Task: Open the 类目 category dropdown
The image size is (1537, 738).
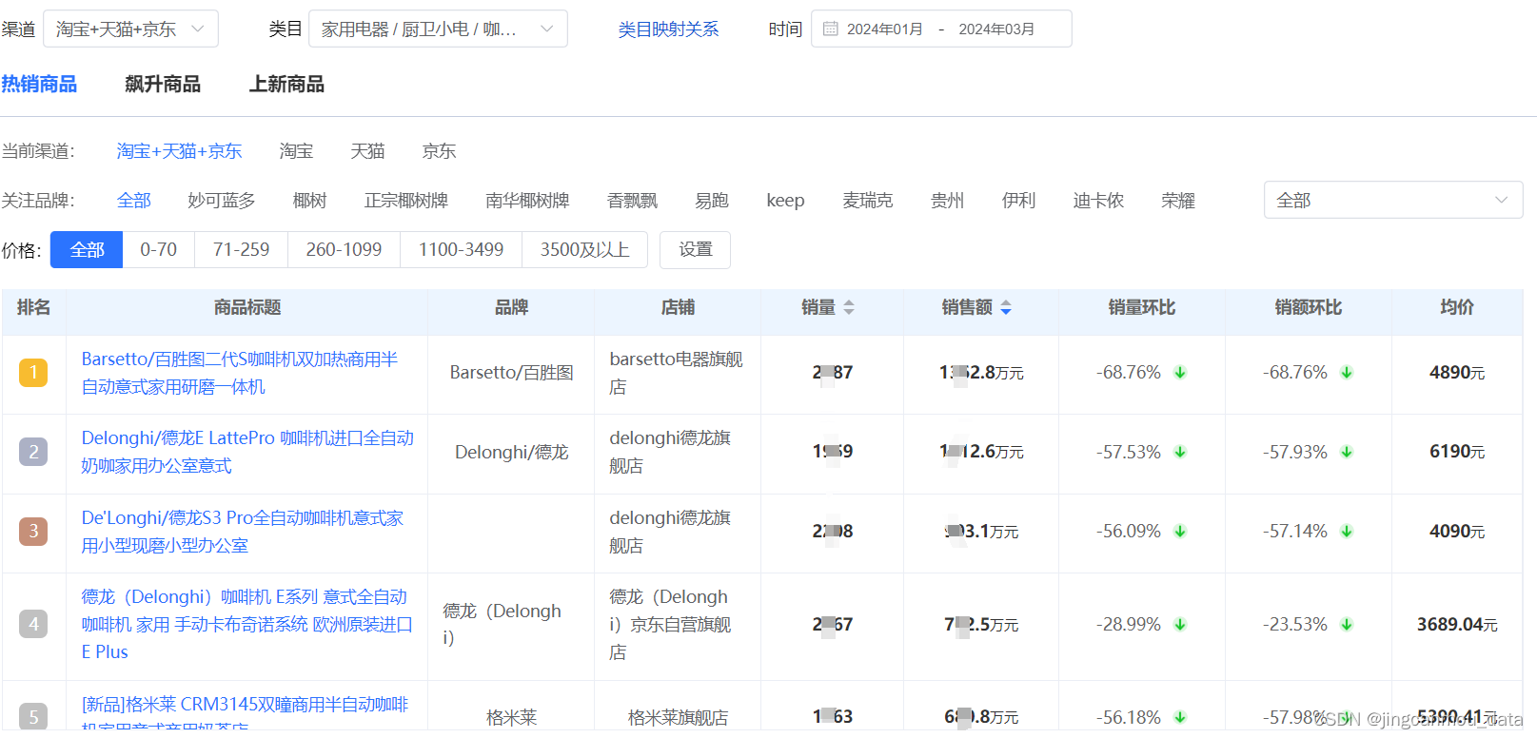Action: coord(438,29)
